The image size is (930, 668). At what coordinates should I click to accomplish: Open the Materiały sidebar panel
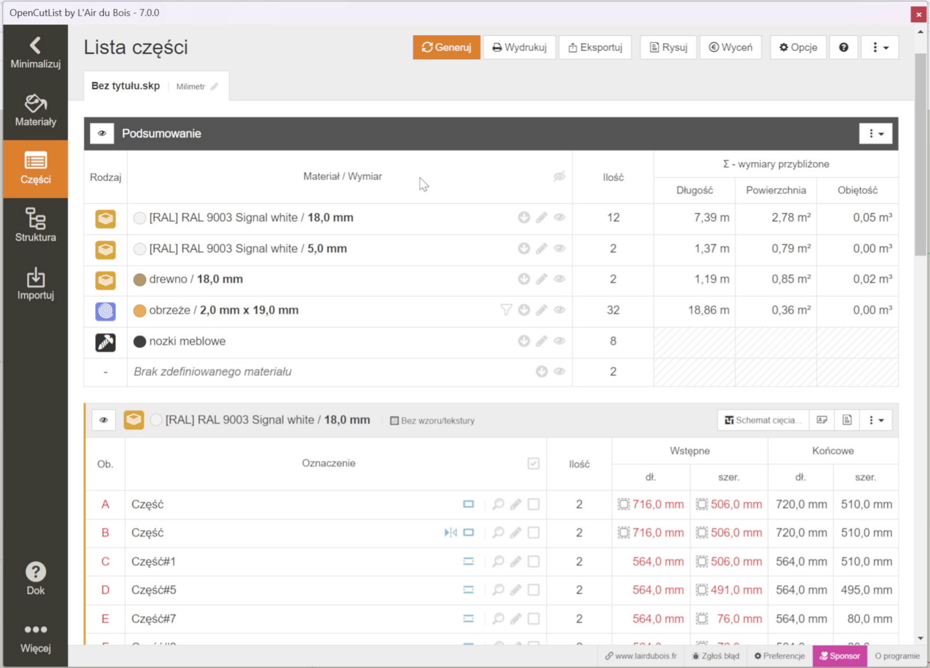pyautogui.click(x=35, y=110)
